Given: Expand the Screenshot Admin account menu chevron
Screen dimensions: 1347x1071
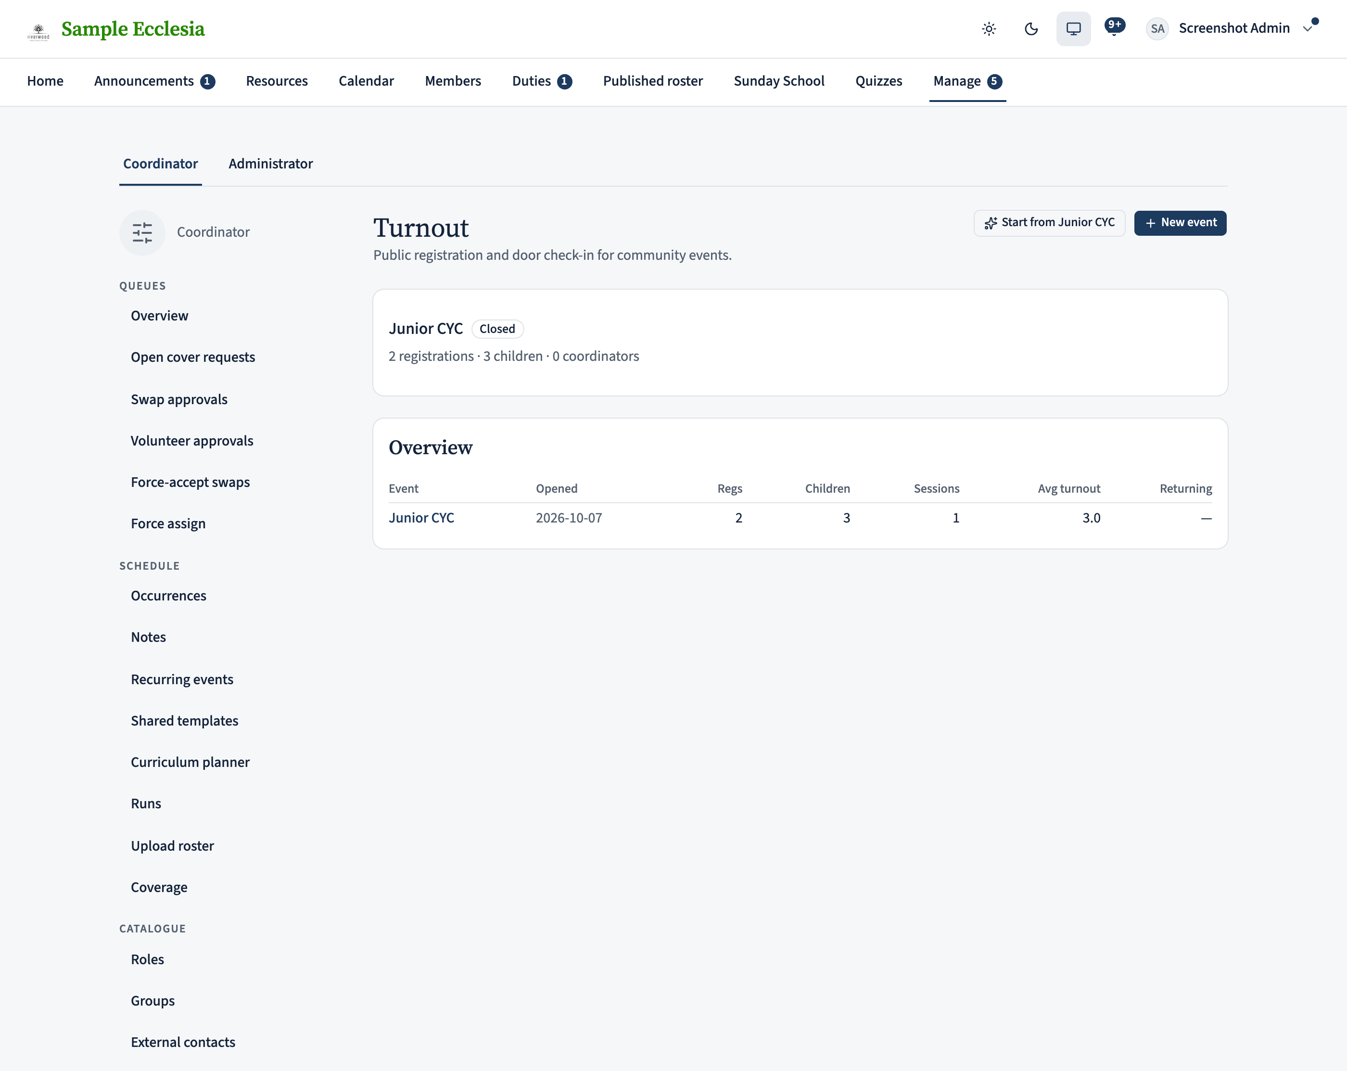Looking at the screenshot, I should (x=1307, y=29).
